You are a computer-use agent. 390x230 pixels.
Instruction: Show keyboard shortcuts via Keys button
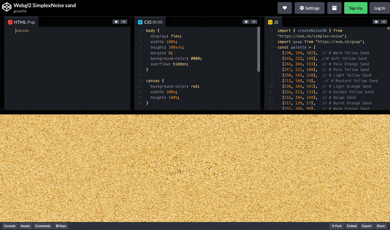[x=61, y=226]
